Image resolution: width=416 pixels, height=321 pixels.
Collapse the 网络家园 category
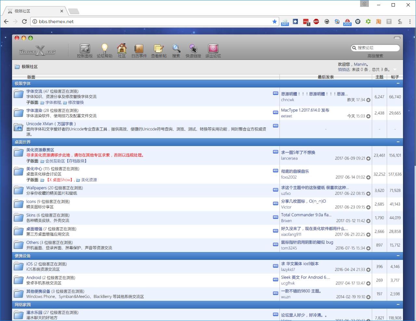click(x=398, y=305)
